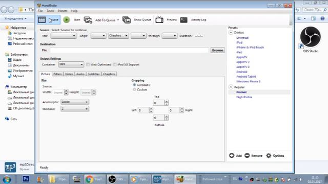Click the Explorer help question icon
Screen dimensions: 328x184
pos(322,18)
